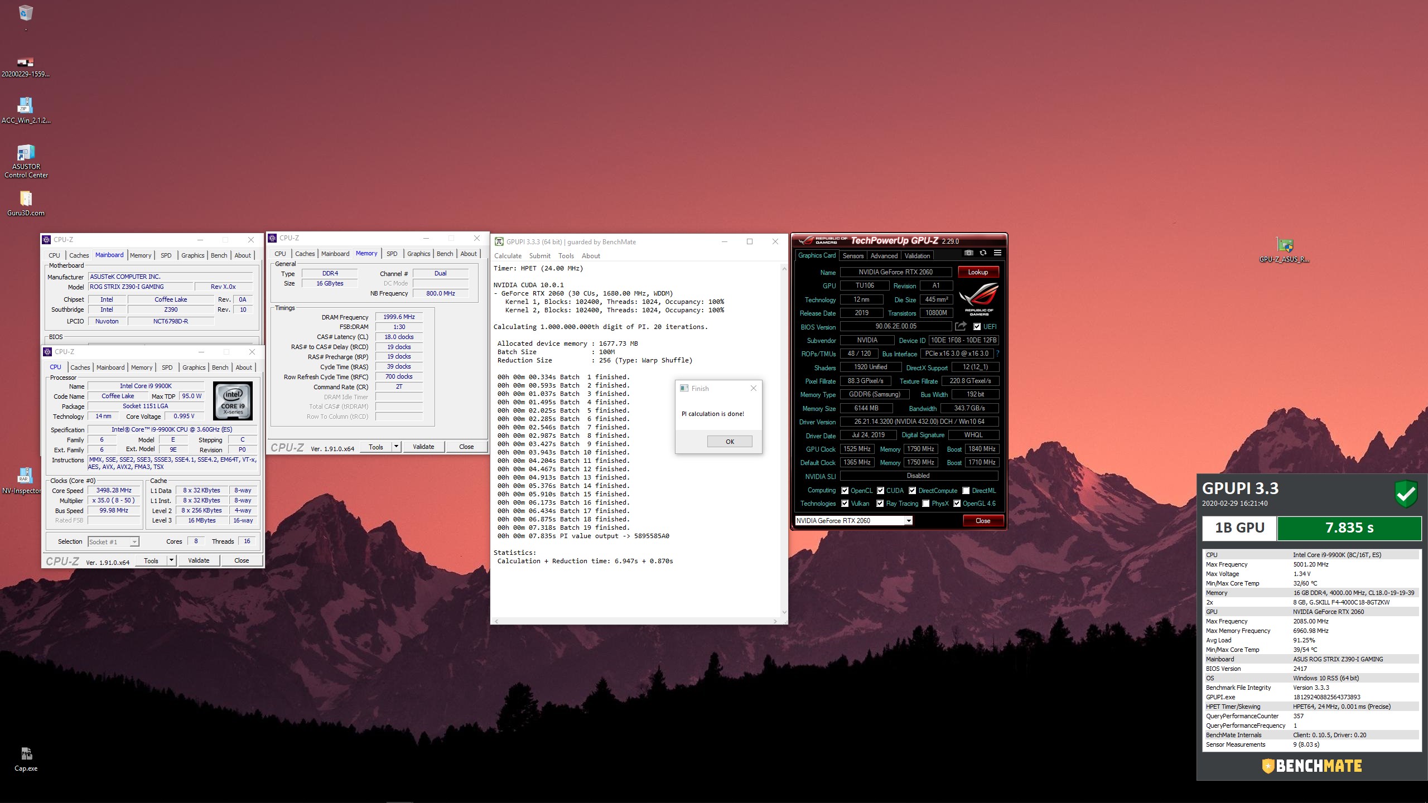This screenshot has height=803, width=1428.
Task: Launch Cap.exe from the desktop
Action: 26,754
